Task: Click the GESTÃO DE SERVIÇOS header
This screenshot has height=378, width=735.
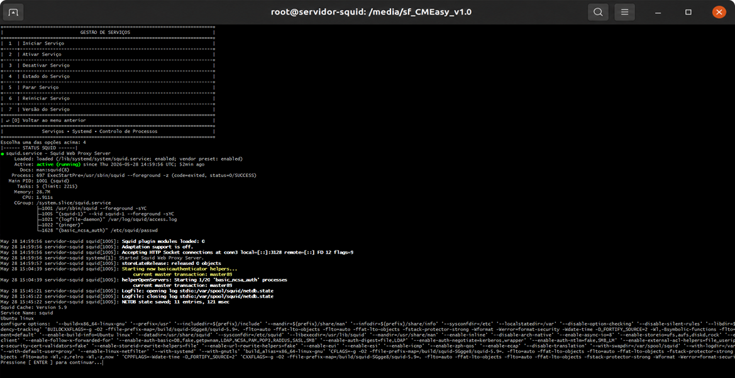Action: [105, 32]
